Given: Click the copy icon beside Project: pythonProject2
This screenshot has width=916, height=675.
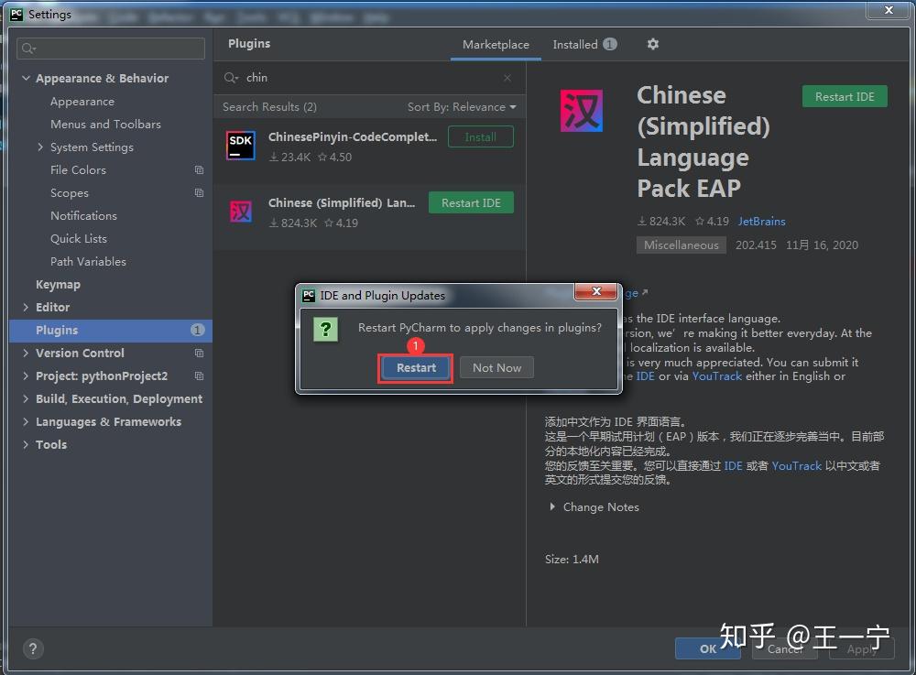Looking at the screenshot, I should pyautogui.click(x=199, y=376).
